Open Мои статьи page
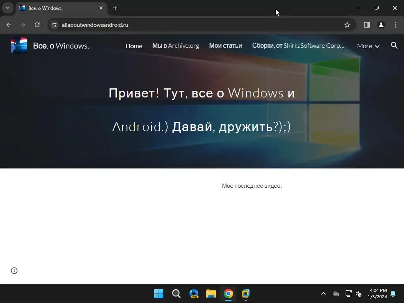404x303 pixels. (225, 46)
